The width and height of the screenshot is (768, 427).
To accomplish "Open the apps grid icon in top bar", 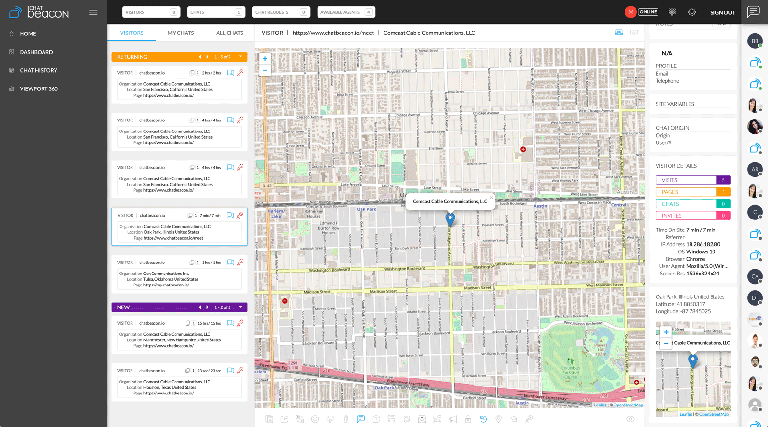I will 672,12.
